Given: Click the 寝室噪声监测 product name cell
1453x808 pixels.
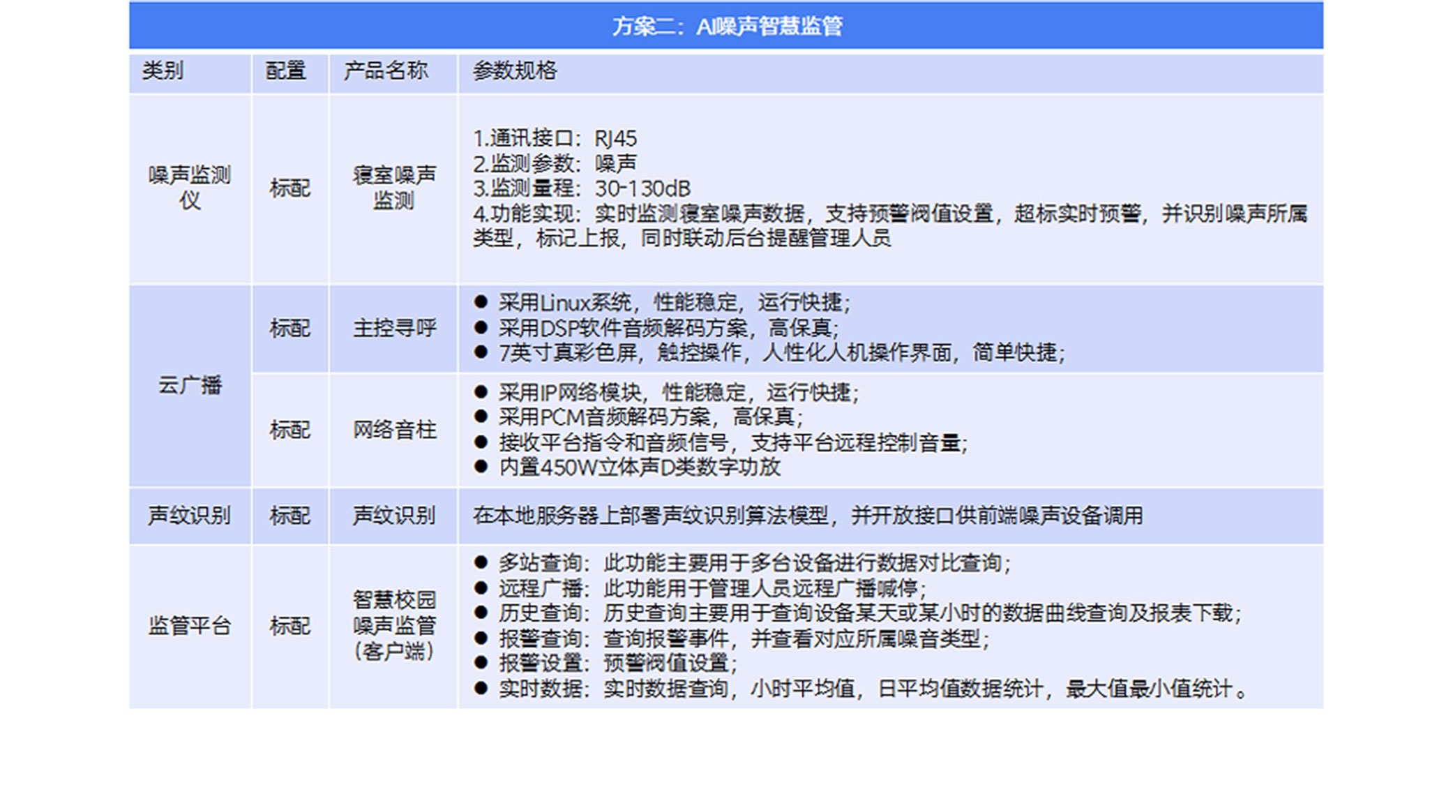Looking at the screenshot, I should tap(394, 188).
